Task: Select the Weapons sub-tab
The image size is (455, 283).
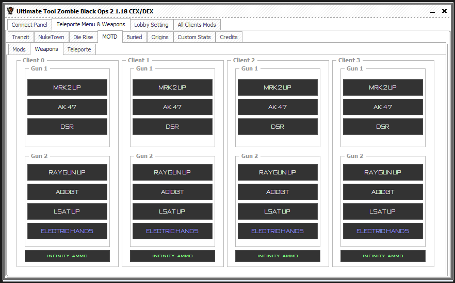Action: (x=46, y=49)
